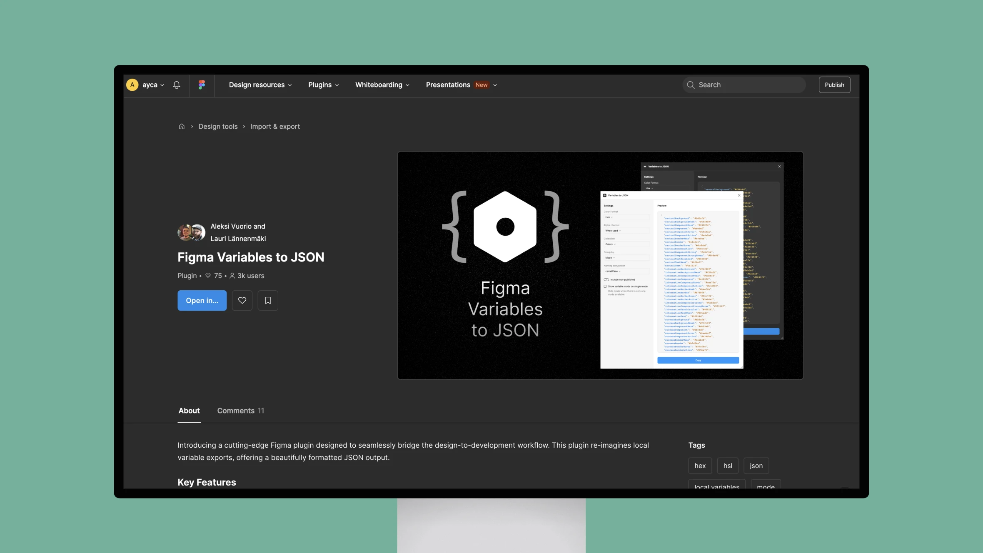Switch to the Comments 11 tab
Image resolution: width=983 pixels, height=553 pixels.
coord(240,411)
